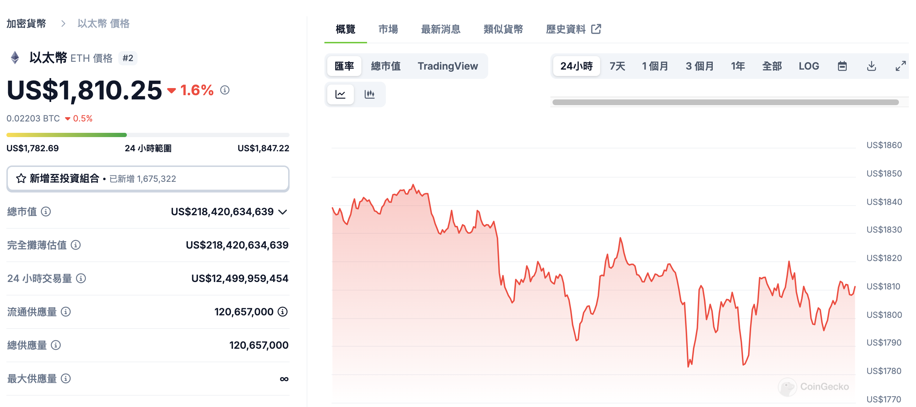Image resolution: width=916 pixels, height=407 pixels.
Task: Select the 匯率 chart mode
Action: (344, 66)
